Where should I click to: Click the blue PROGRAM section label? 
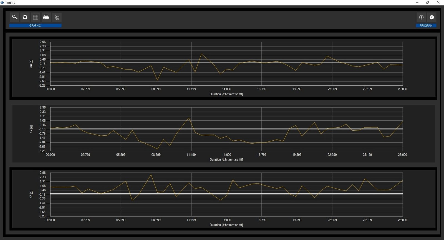click(426, 25)
